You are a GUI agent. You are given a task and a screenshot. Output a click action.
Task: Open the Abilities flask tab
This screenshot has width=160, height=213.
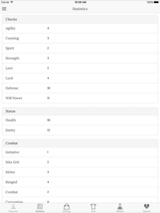[120, 208]
